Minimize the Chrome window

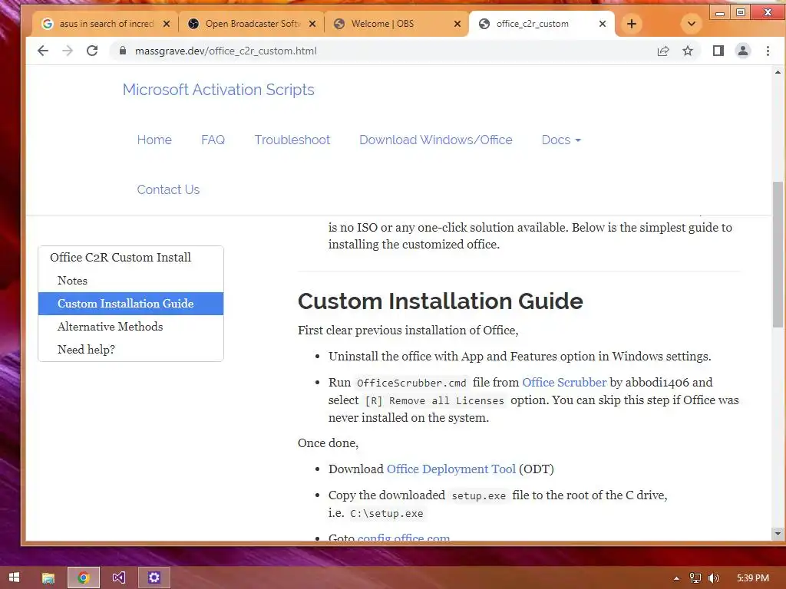[720, 12]
